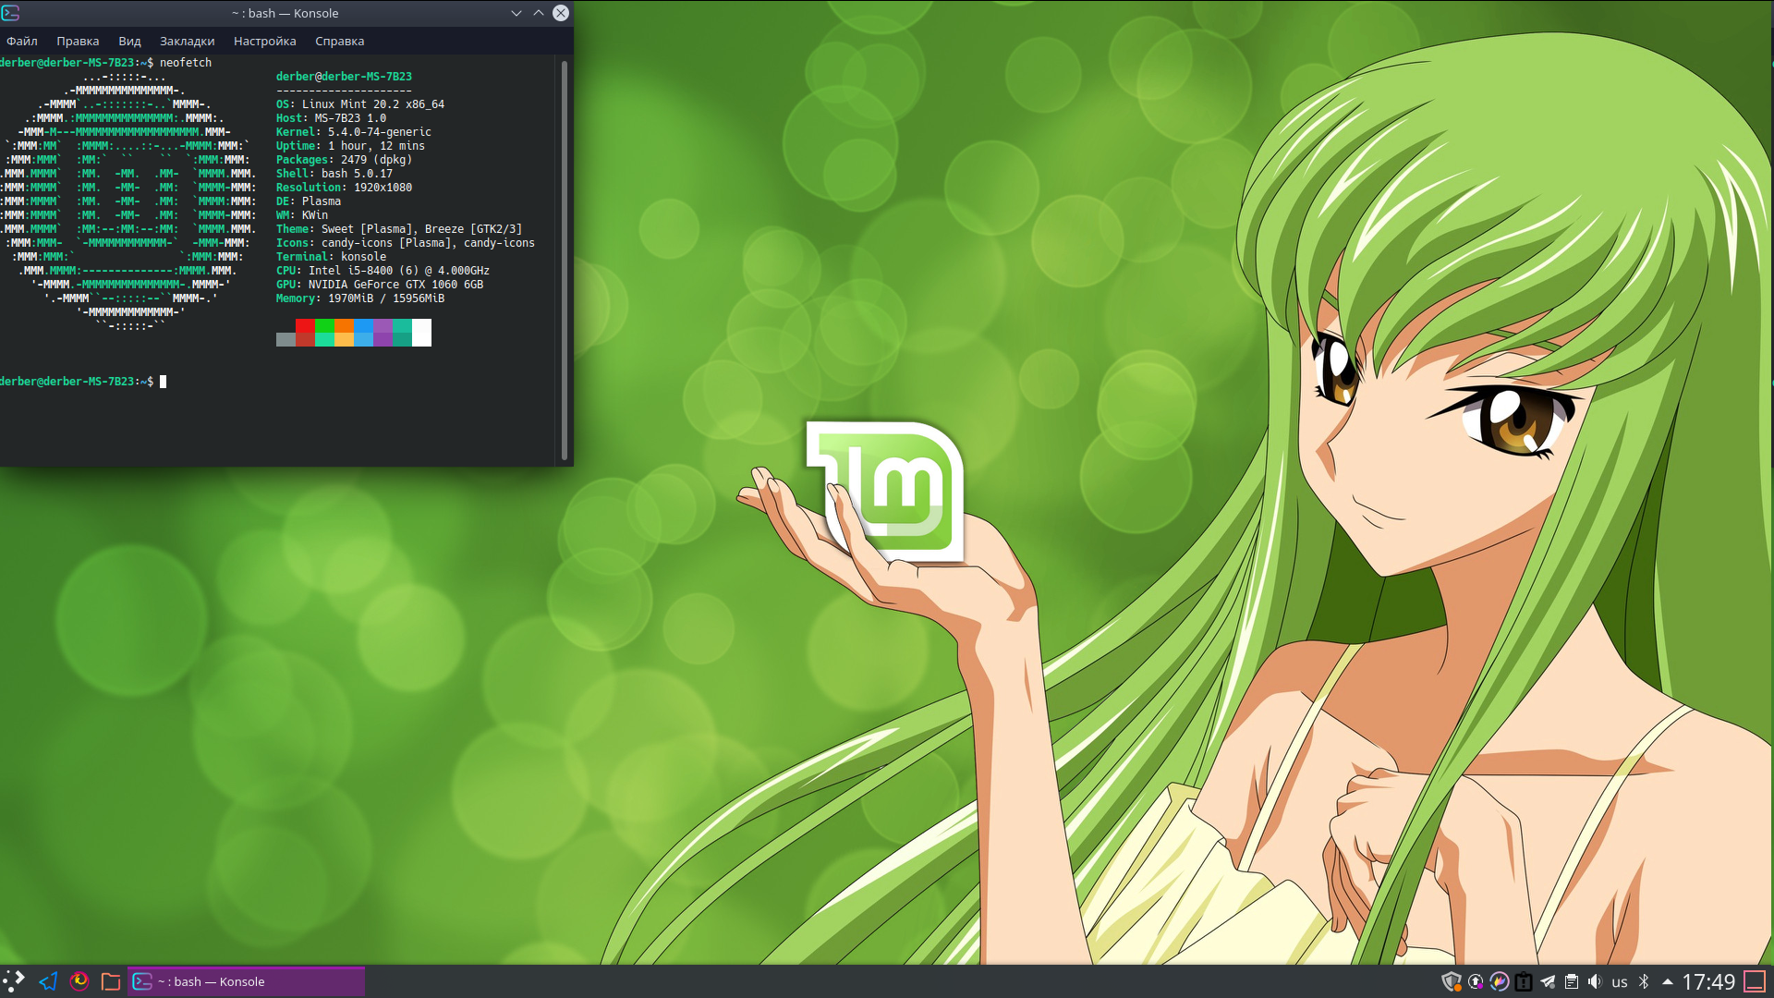The image size is (1774, 998).
Task: Expand hidden system tray icons arrow
Action: pyautogui.click(x=1668, y=981)
